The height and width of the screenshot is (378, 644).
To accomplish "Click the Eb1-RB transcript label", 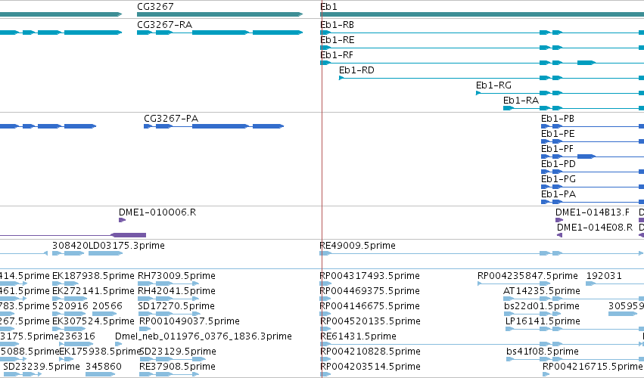I will (338, 25).
